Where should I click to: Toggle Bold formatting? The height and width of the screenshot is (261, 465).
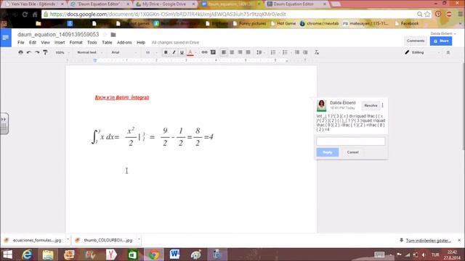166,52
